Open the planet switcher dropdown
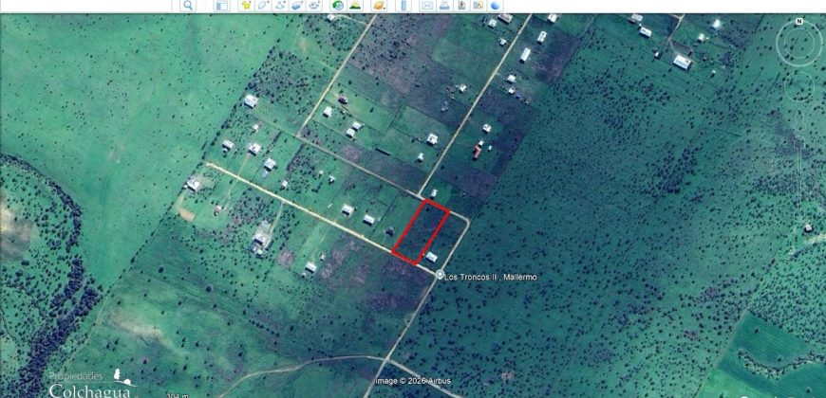 [x=379, y=6]
